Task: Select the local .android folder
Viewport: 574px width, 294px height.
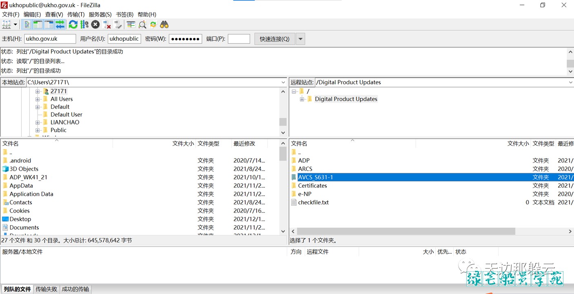Action: pos(20,160)
